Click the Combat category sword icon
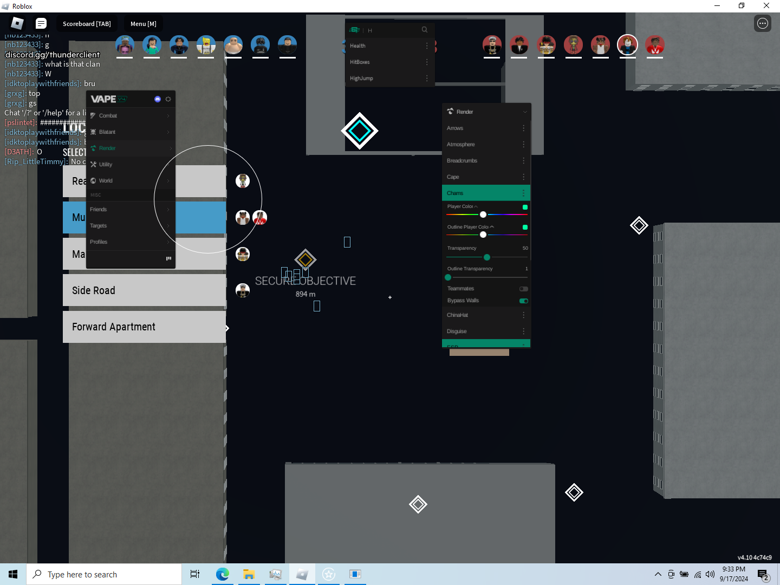This screenshot has height=585, width=780. click(93, 115)
